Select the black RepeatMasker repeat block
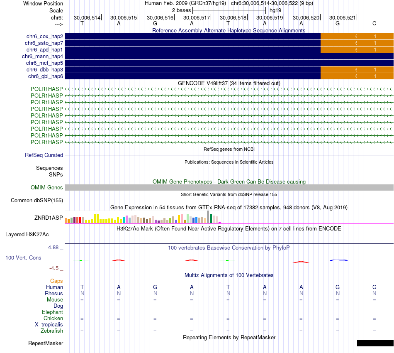 [375, 343]
